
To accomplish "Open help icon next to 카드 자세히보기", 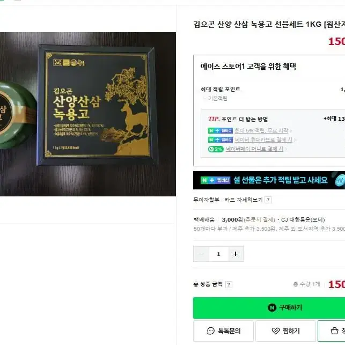I will [268, 200].
